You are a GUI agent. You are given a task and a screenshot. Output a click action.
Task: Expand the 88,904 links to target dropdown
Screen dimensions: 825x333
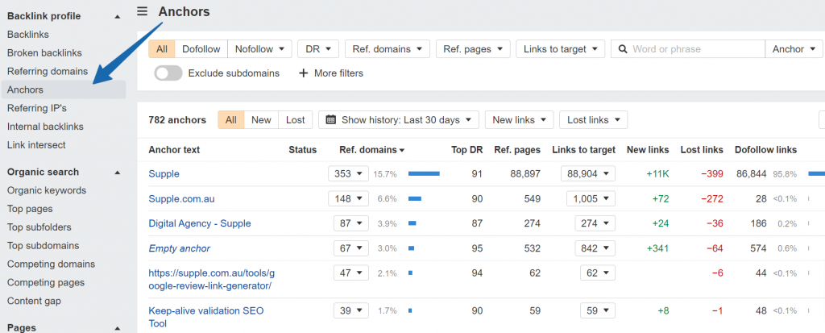587,173
